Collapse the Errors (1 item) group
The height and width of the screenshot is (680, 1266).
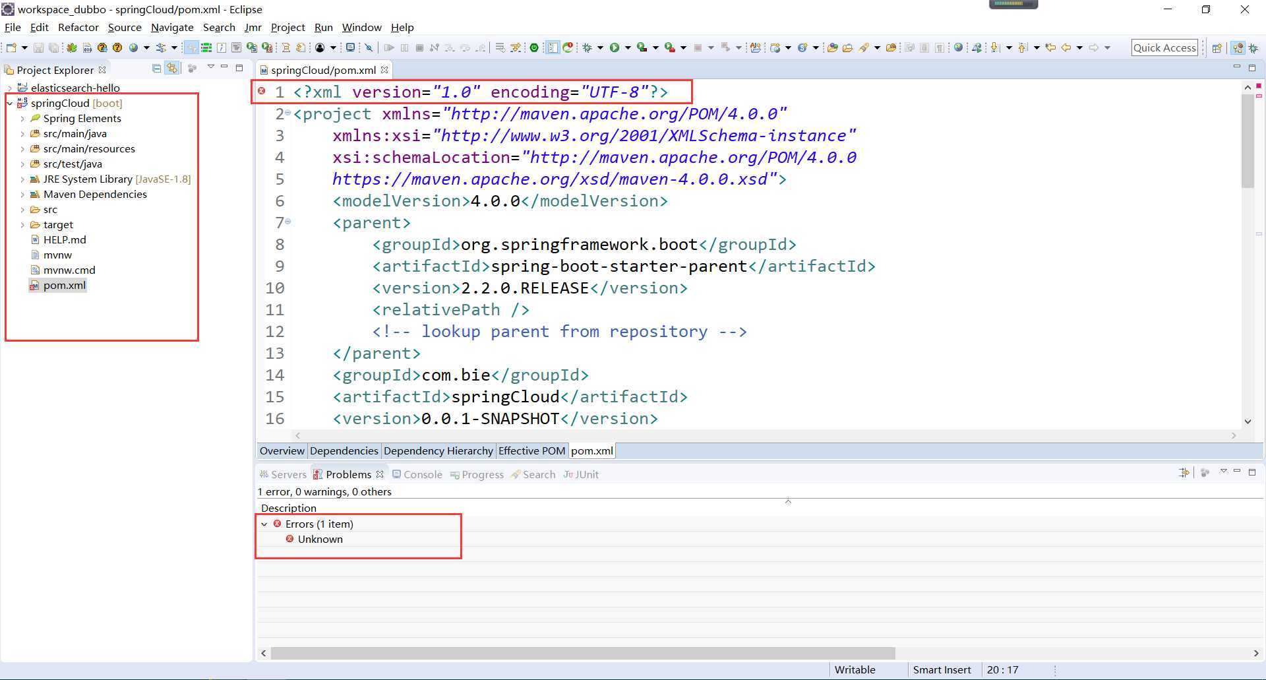pos(264,524)
